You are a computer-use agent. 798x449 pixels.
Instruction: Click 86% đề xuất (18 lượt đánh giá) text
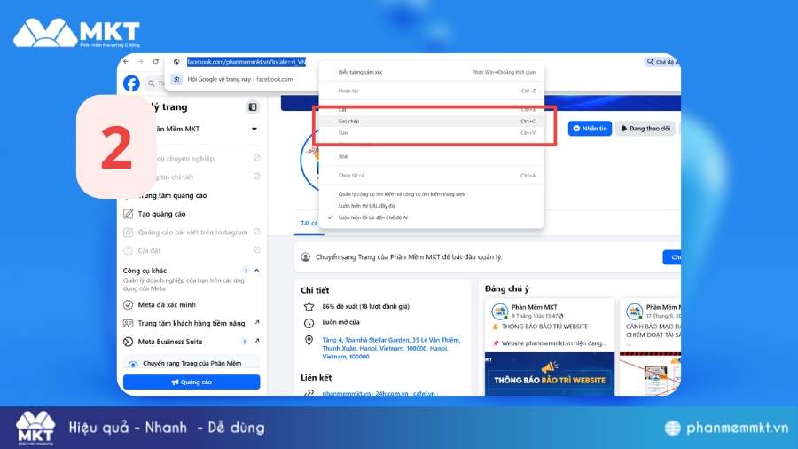coord(365,306)
